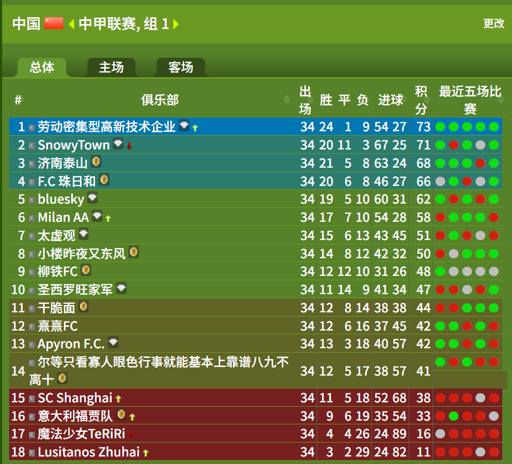Go to next league group arrow

point(175,24)
